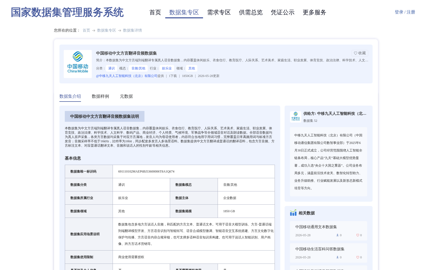Click the 娱乐业 industry tag
This screenshot has width=432, height=270.
[167, 68]
